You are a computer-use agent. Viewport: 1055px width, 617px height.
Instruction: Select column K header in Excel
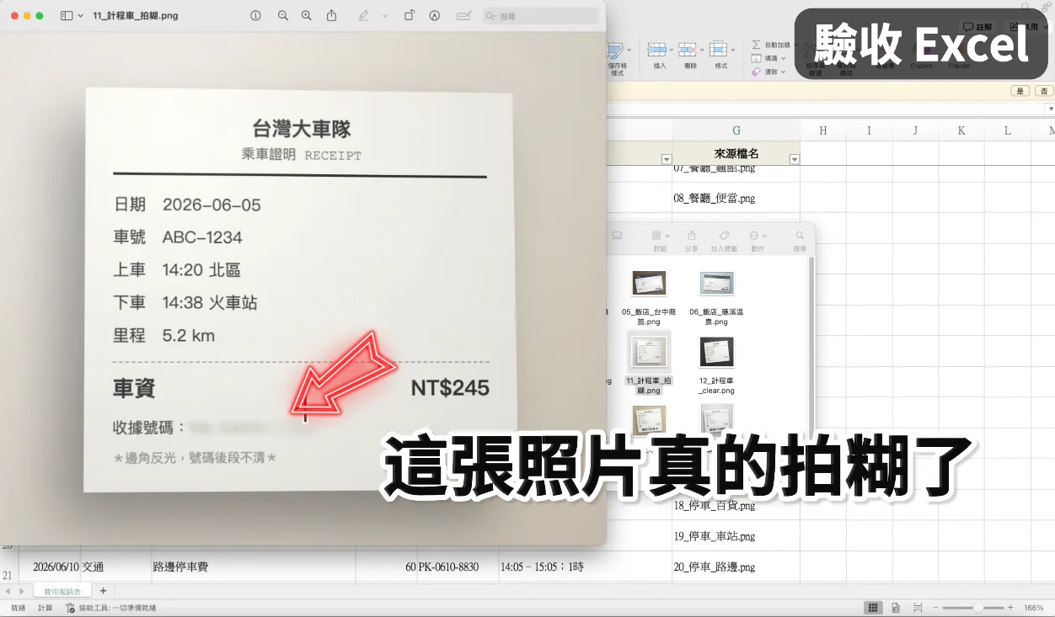click(961, 130)
